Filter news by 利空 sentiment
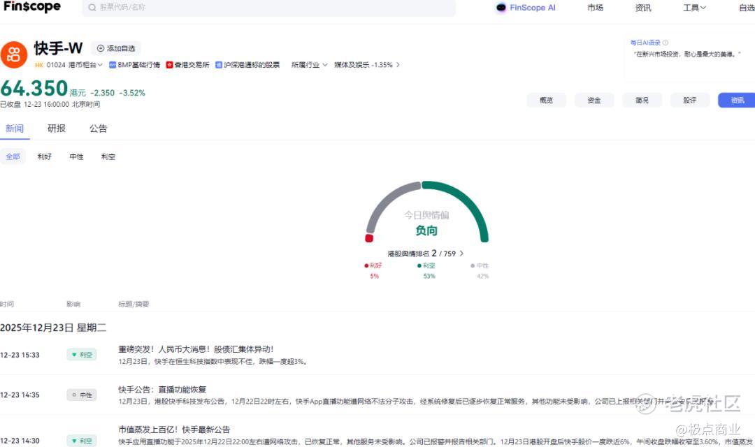Image resolution: width=755 pixels, height=447 pixels. (x=108, y=156)
